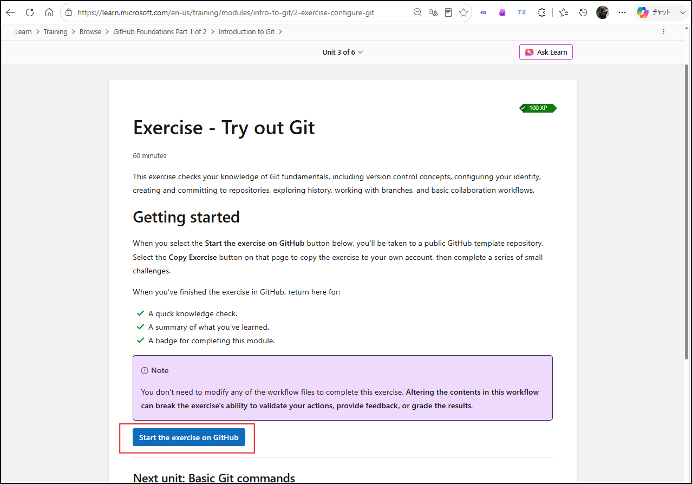
Task: Open the user profile avatar
Action: pos(603,12)
